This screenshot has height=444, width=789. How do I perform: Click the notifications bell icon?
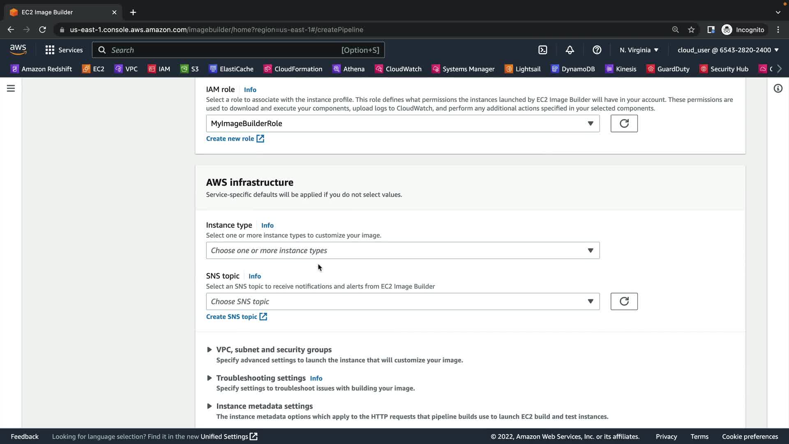point(570,50)
